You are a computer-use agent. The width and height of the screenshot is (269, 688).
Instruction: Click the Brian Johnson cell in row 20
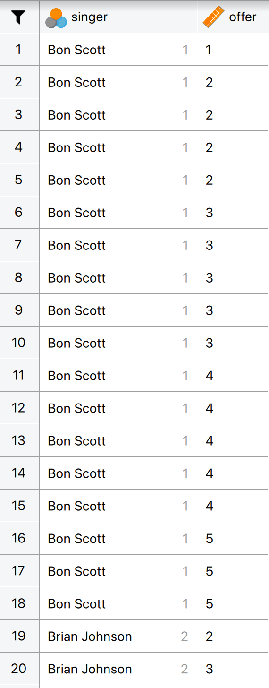point(118,669)
